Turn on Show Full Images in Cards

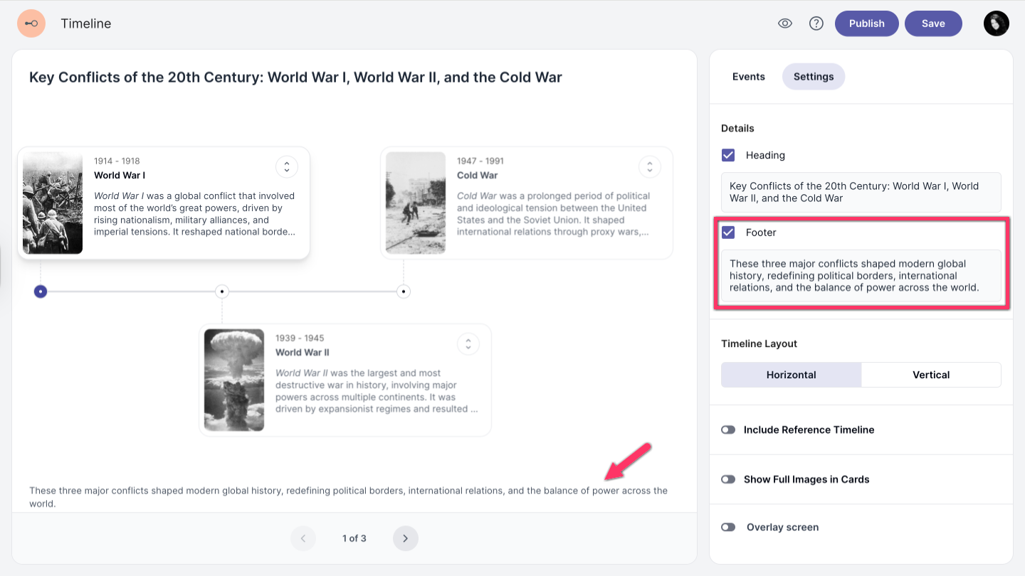[x=728, y=479]
